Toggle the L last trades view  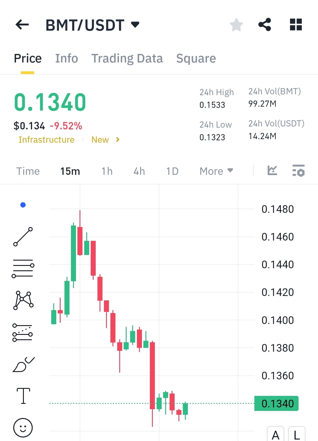(297, 435)
